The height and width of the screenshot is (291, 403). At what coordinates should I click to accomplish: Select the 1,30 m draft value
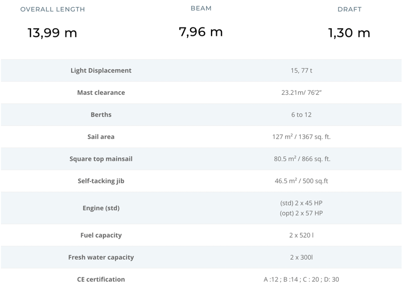click(349, 33)
